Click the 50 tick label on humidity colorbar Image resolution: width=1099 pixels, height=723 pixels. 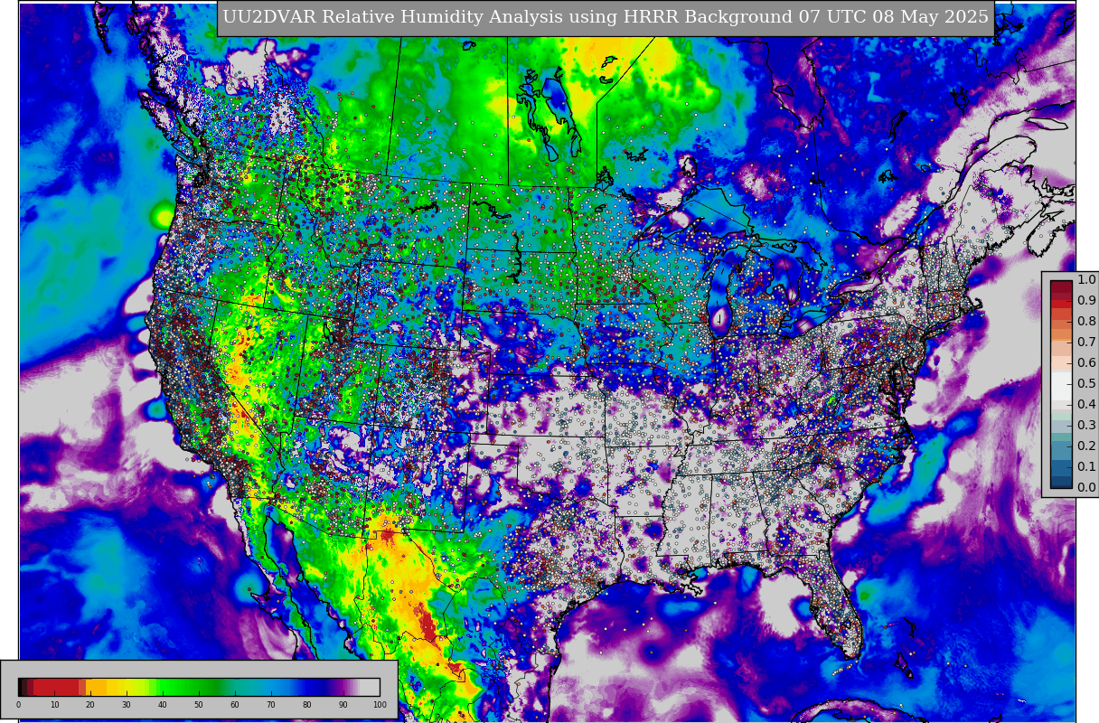tap(199, 705)
